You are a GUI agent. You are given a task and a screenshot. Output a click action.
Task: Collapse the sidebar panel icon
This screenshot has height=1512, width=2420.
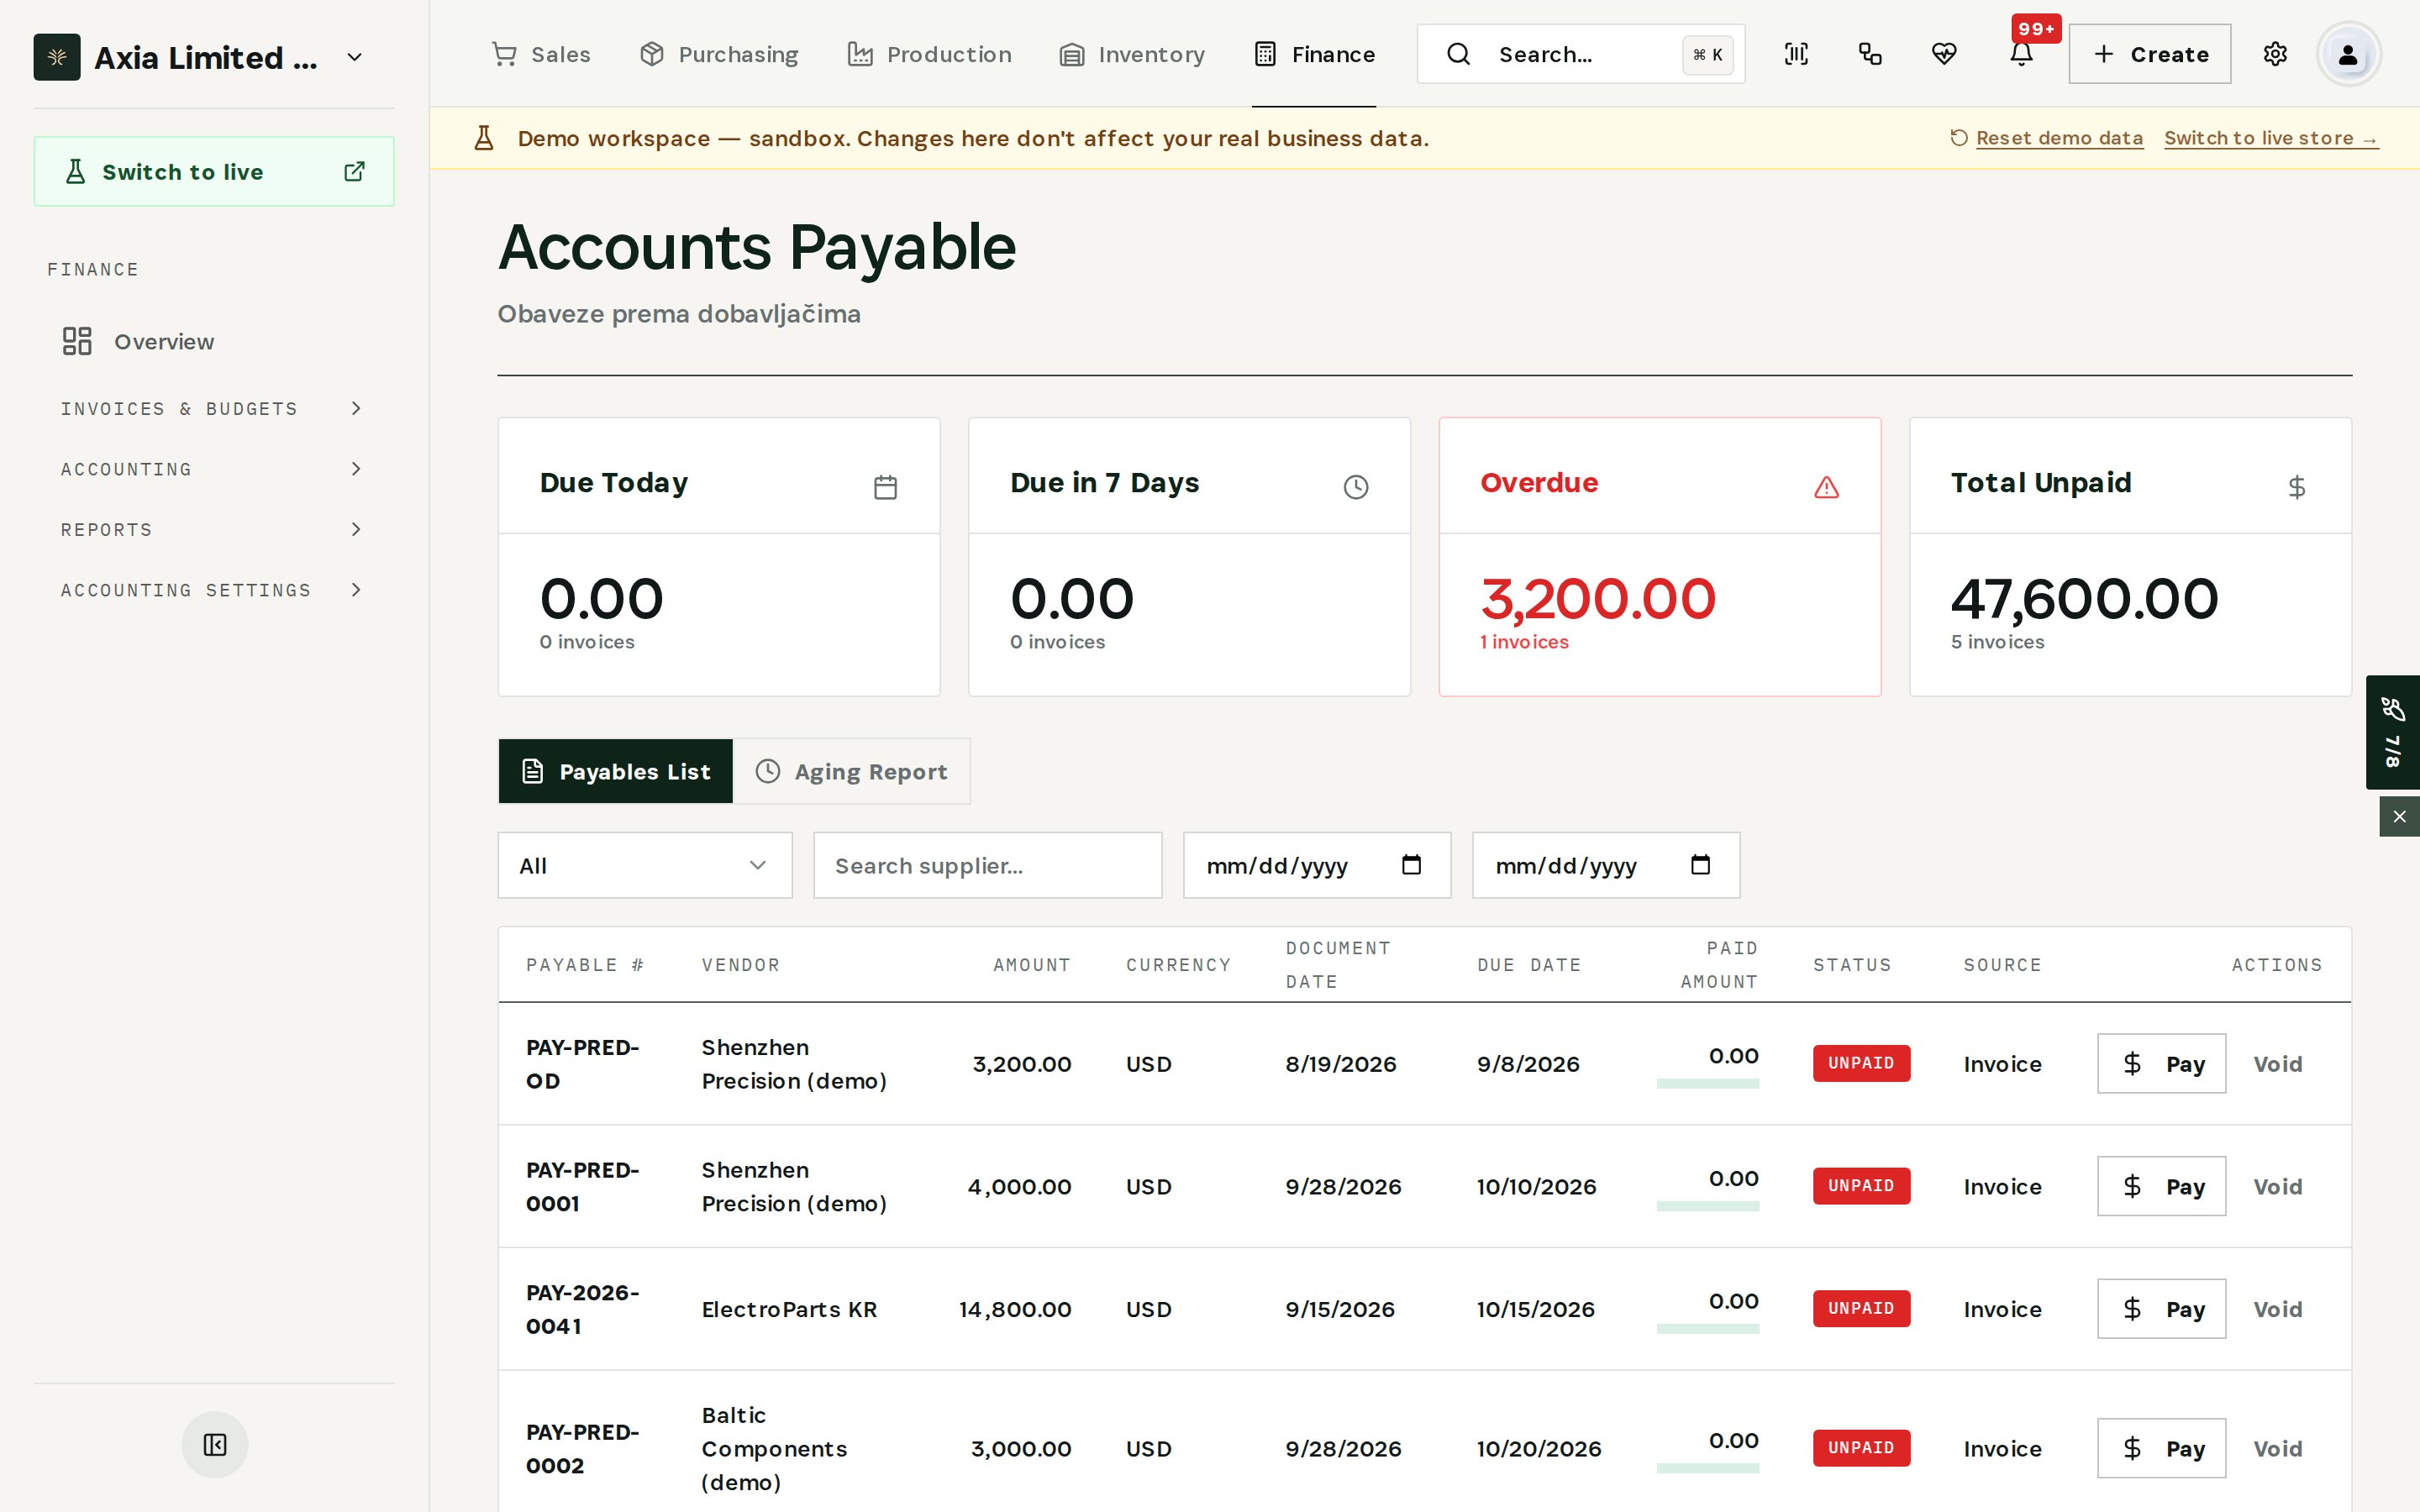tap(215, 1444)
